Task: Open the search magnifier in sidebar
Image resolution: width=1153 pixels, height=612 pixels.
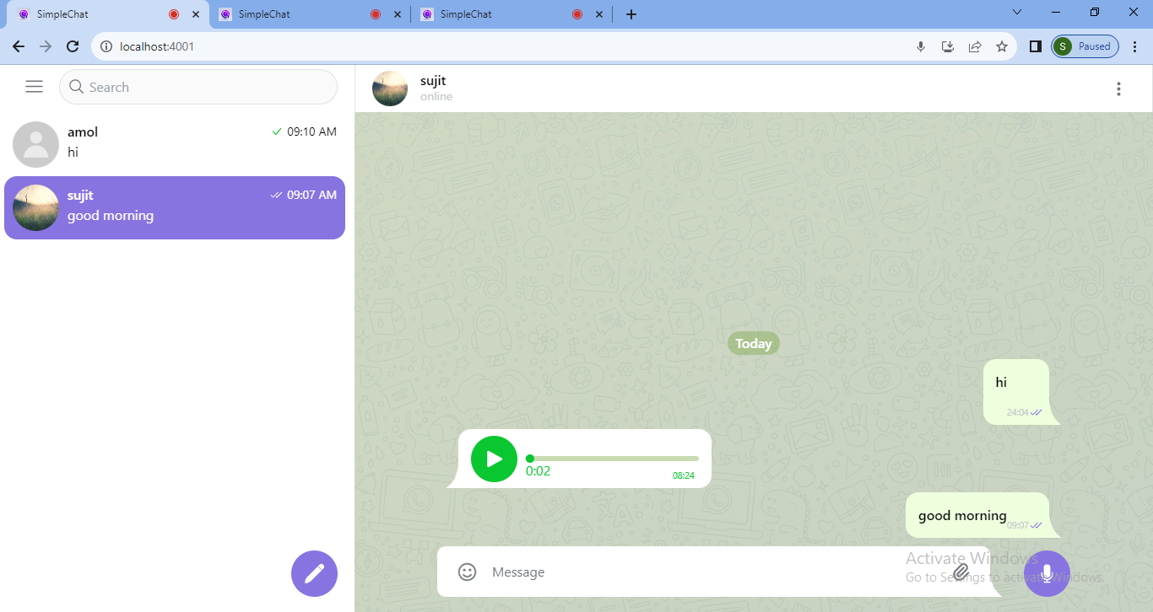Action: pos(76,86)
